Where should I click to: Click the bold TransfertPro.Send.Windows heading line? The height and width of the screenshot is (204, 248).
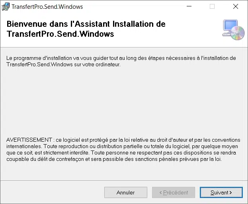[x=60, y=34]
